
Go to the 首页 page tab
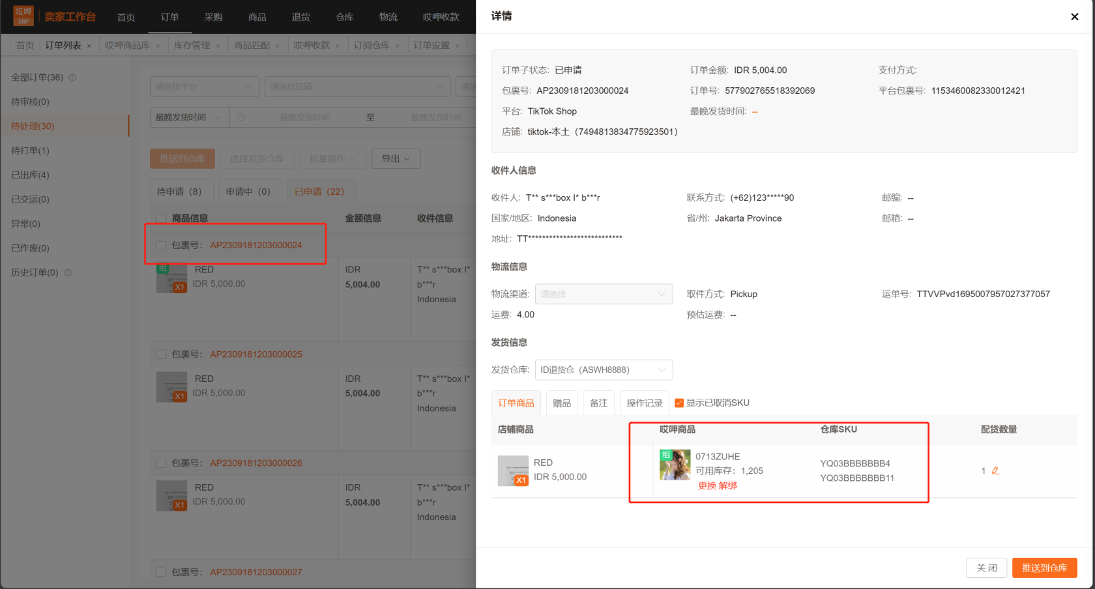(x=25, y=45)
